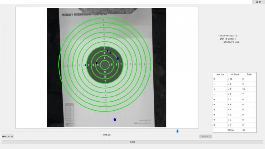Go to the previous hit

8,136
